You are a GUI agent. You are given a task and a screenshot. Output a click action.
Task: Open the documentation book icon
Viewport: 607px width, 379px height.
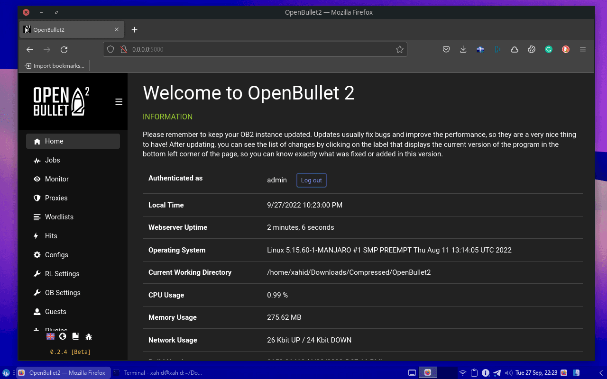75,336
